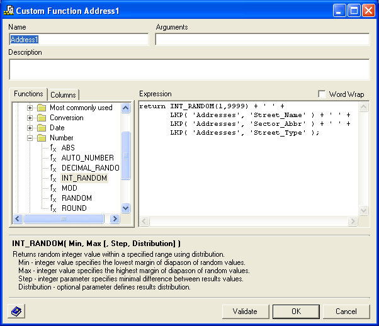The height and width of the screenshot is (326, 379).
Task: Enable the Word Wrap checkbox
Action: click(x=322, y=94)
